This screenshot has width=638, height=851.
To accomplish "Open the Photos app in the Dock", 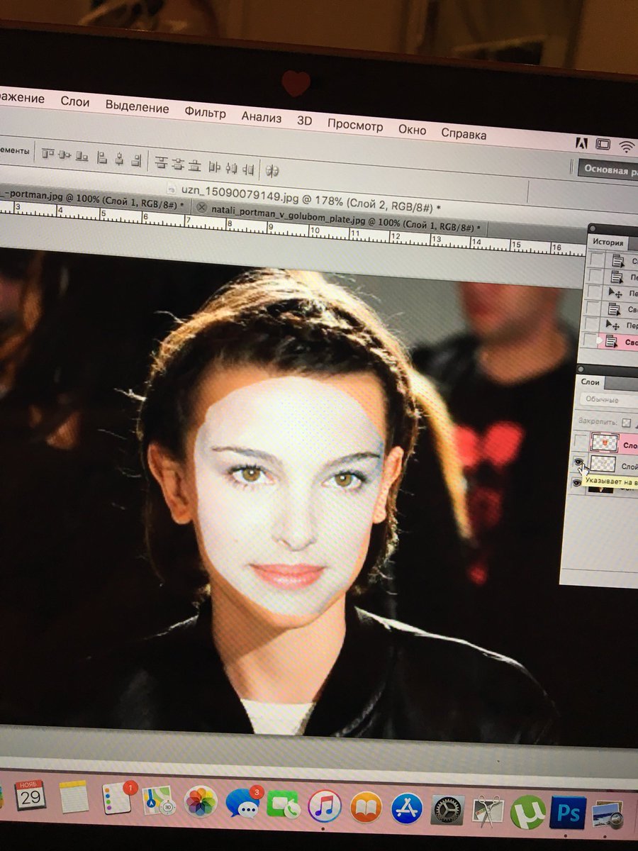I will (x=201, y=801).
